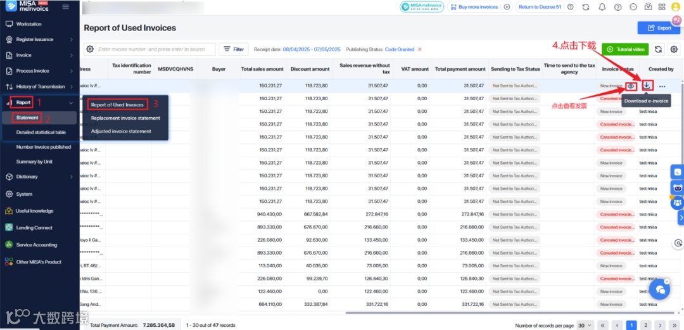Image resolution: width=684 pixels, height=330 pixels.
Task: Open table settings gear at right
Action: [x=674, y=49]
